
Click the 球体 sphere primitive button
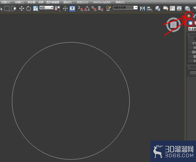coord(192,48)
